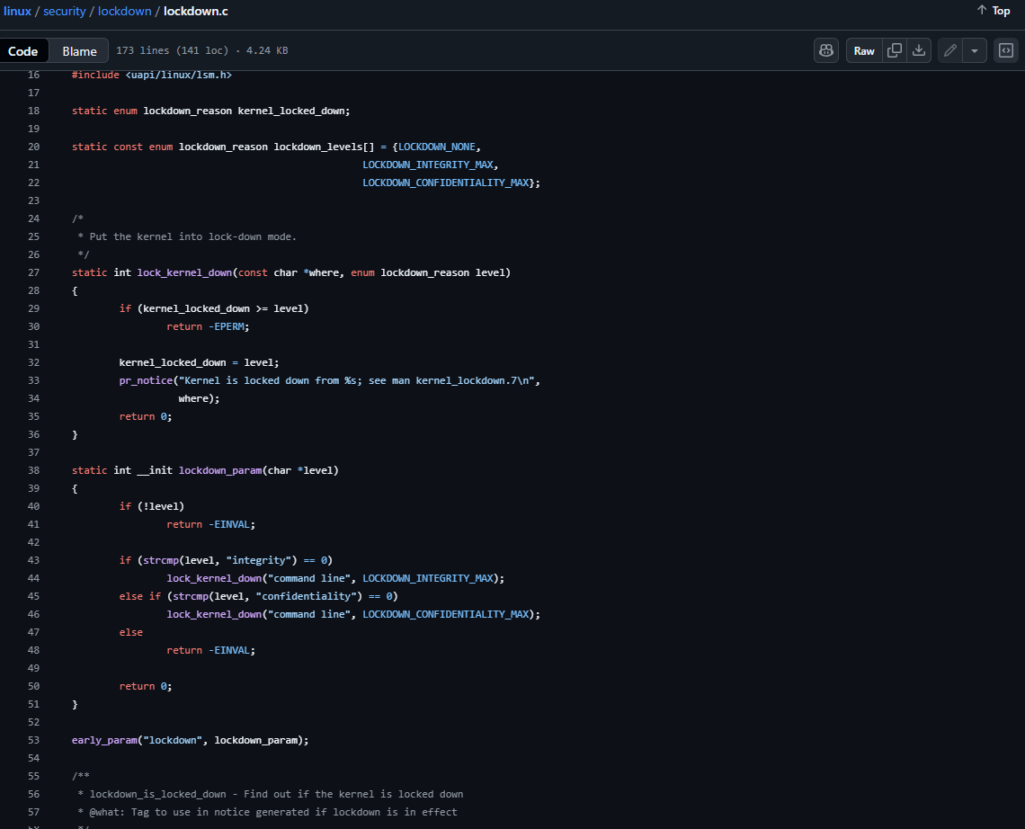Click the lock_kernel_down function name definition
The height and width of the screenshot is (829, 1025).
pyautogui.click(x=184, y=272)
